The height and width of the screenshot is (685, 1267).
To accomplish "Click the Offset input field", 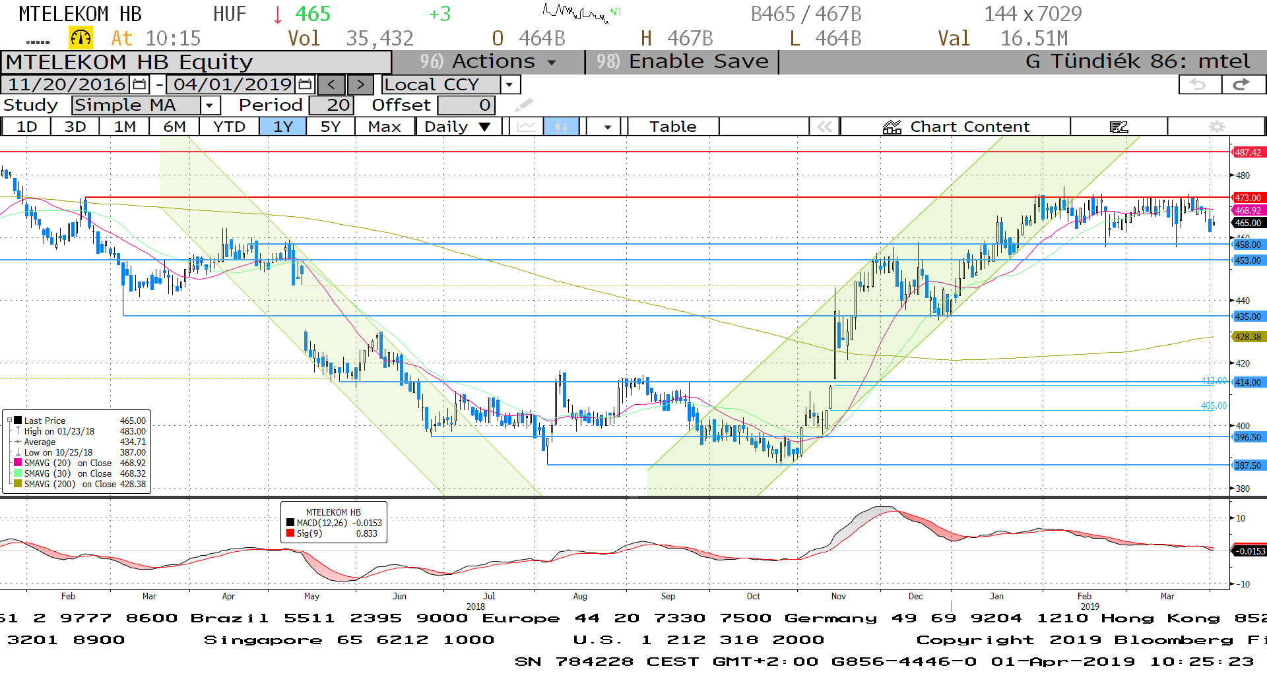I will pyautogui.click(x=466, y=105).
